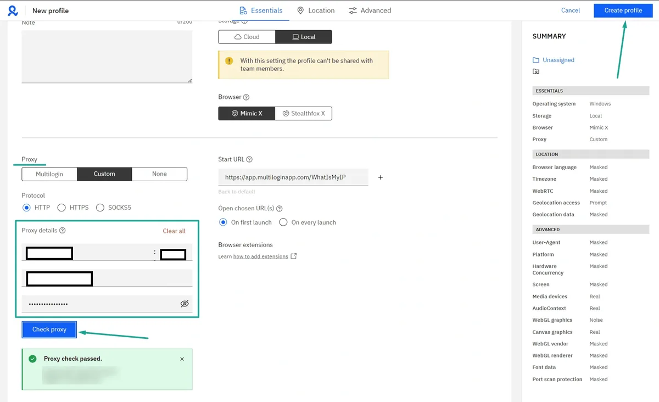Click the Start URL input field

coord(293,177)
